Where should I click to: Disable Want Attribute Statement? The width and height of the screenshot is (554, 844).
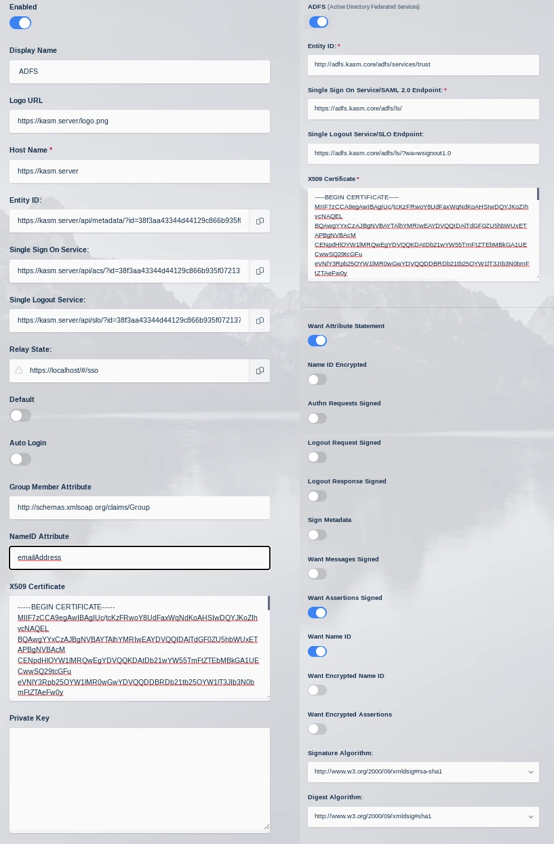tap(317, 340)
